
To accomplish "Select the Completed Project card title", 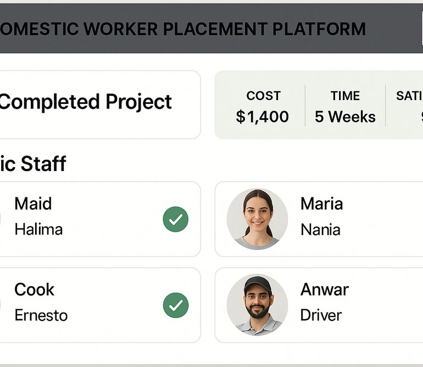I will (x=86, y=102).
